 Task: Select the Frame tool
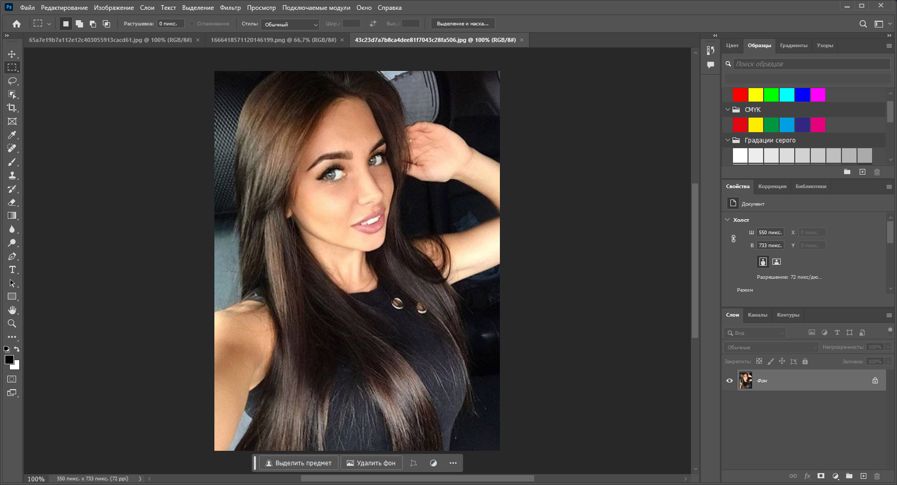tap(12, 121)
